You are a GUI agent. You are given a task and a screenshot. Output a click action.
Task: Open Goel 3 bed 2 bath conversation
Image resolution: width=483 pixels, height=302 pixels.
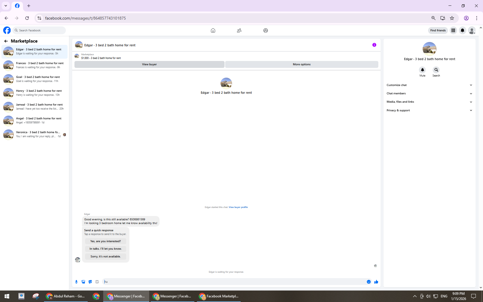(34, 79)
